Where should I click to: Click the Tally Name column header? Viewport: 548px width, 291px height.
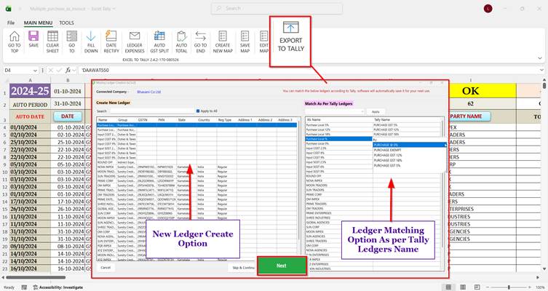(x=407, y=119)
